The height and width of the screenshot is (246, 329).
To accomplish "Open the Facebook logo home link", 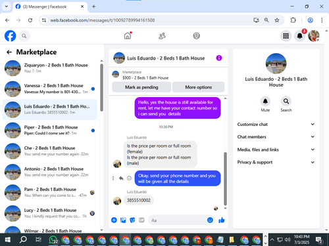I will 10,36.
